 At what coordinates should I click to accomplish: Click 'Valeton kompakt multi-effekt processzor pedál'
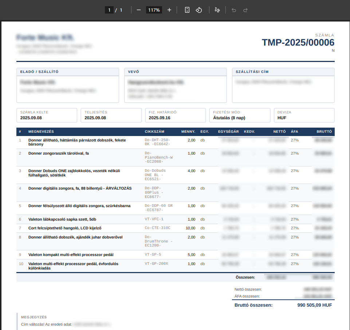(x=71, y=255)
